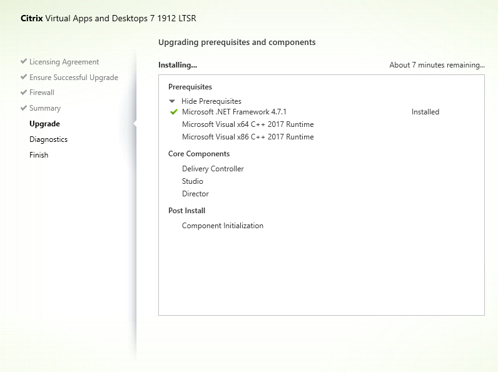Select the Upgrade step in sidebar
The width and height of the screenshot is (498, 372).
(x=44, y=124)
